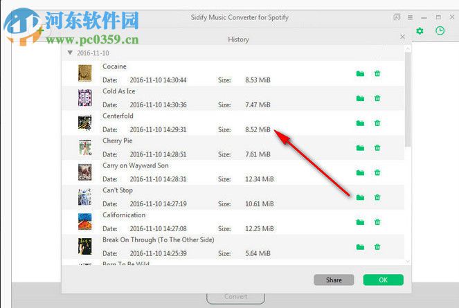Select the Cocaine album thumbnail
The image size is (459, 308).
[85, 73]
